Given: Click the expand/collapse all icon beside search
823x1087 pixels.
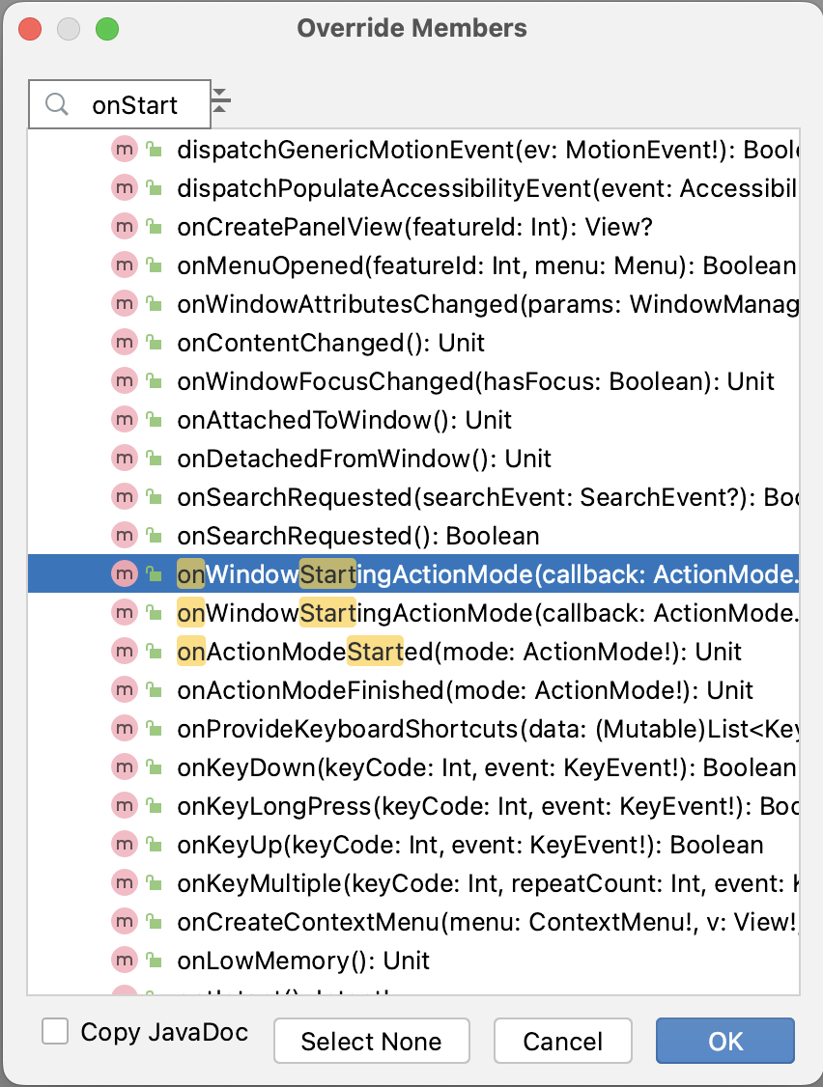Looking at the screenshot, I should (221, 100).
